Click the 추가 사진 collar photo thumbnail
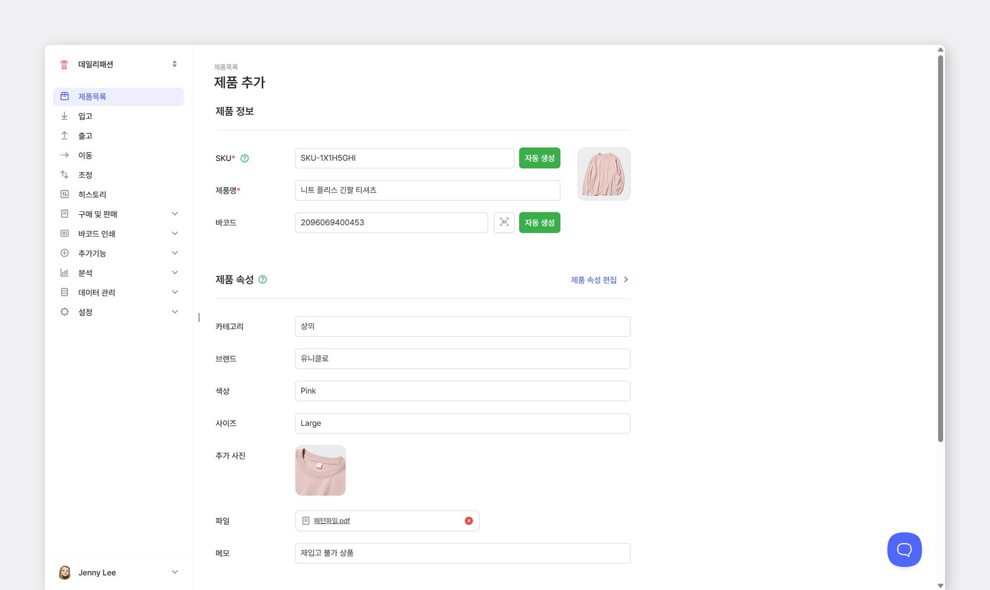990x590 pixels. coord(321,471)
